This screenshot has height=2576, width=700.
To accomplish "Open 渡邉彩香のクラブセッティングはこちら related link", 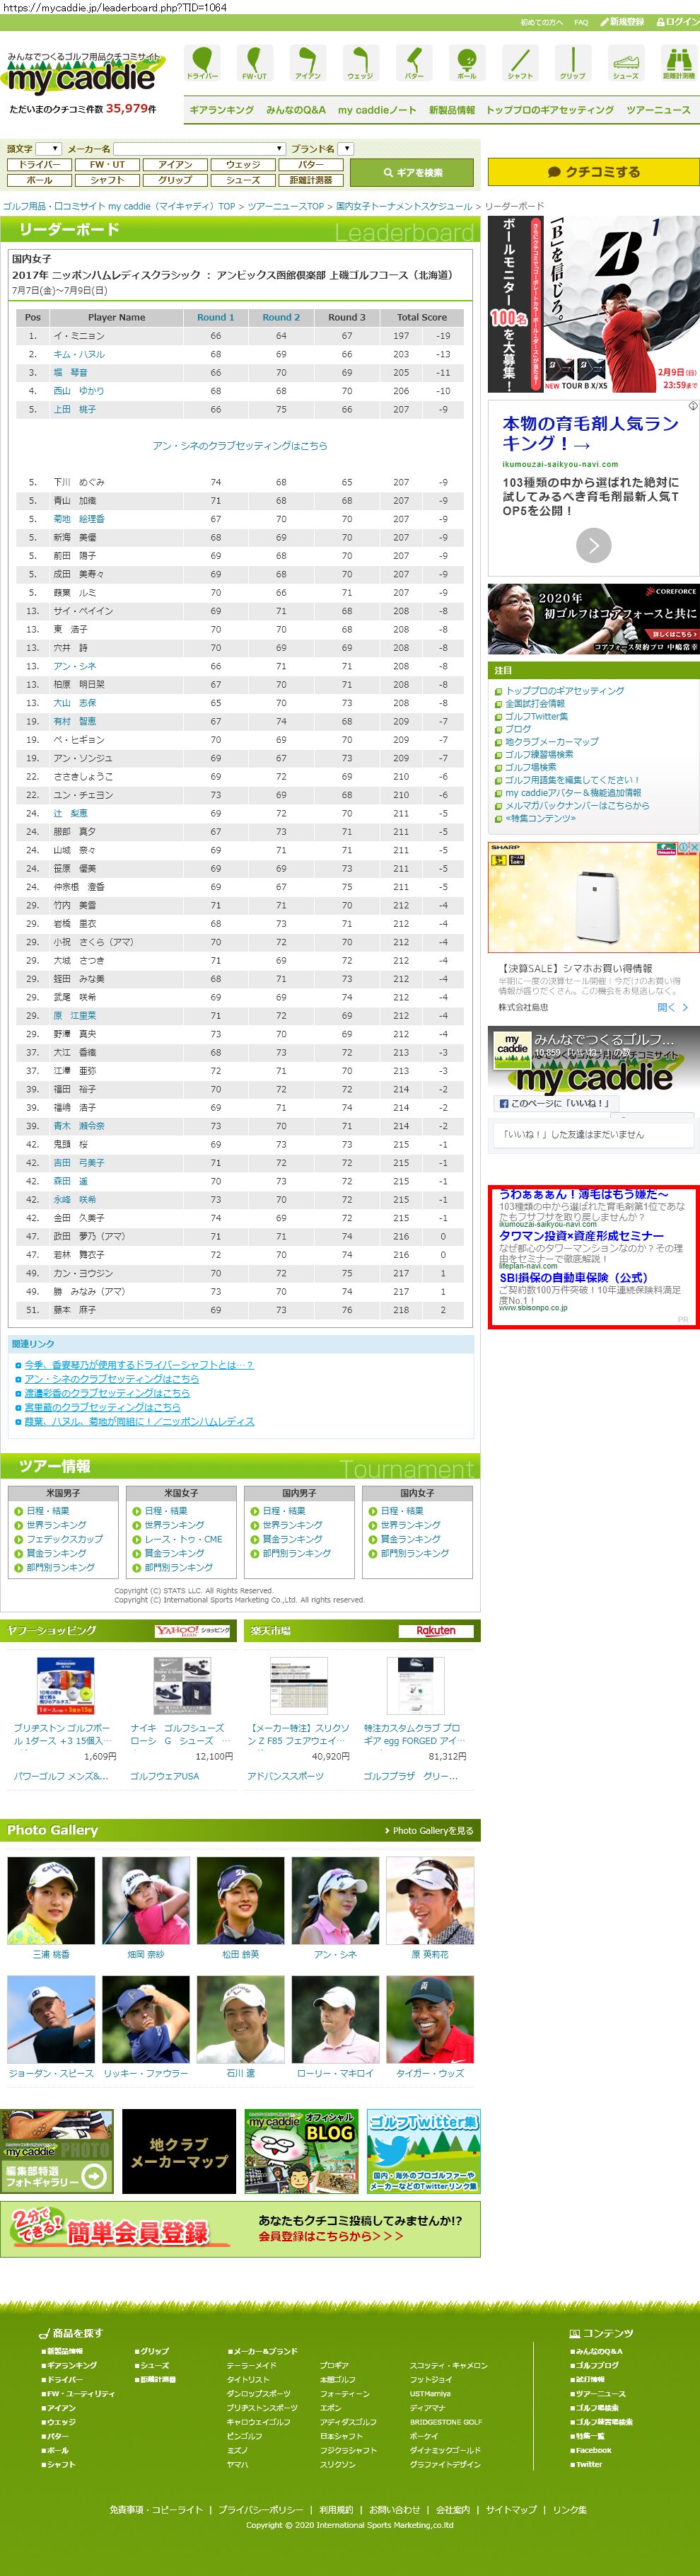I will pos(107,1393).
